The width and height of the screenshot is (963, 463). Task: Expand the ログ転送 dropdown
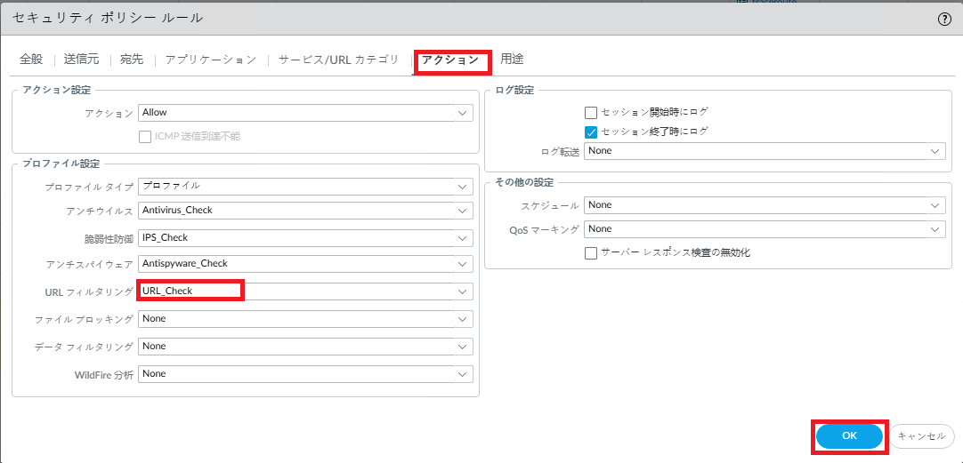click(764, 152)
